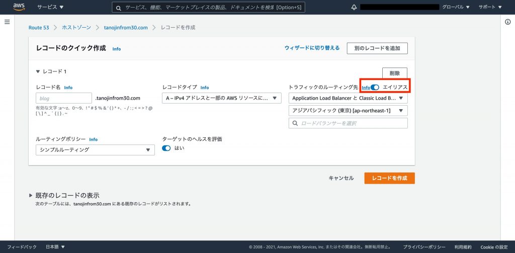Click the はい label beside health toggle
The width and height of the screenshot is (515, 253).
[180, 148]
